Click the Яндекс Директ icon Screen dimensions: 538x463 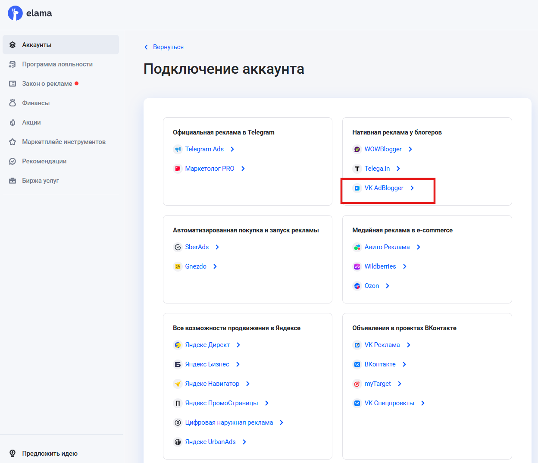click(x=178, y=345)
